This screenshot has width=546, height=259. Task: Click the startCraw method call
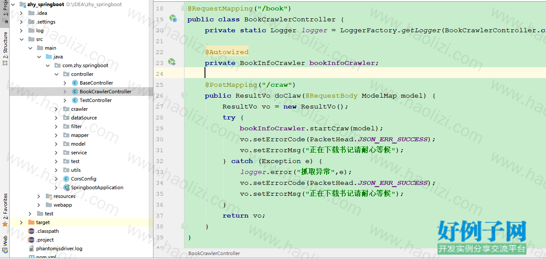pos(329,128)
